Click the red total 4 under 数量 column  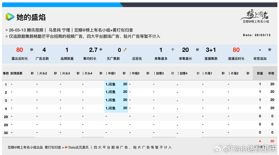(x=260, y=141)
